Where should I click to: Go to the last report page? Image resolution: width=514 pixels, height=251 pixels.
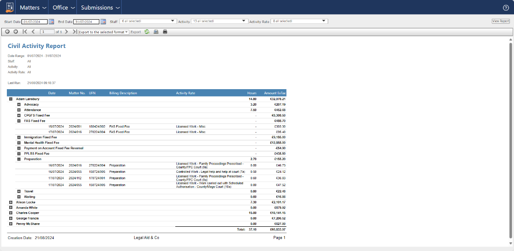point(74,32)
